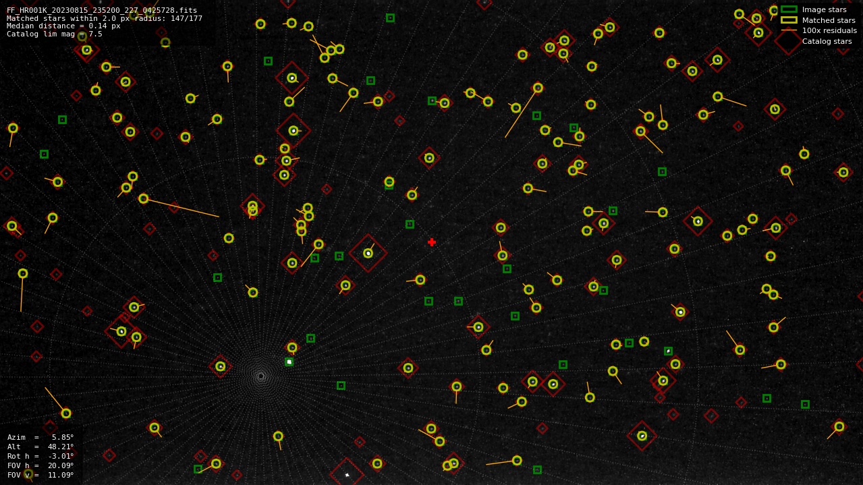This screenshot has height=485, width=863.
Task: Click the green Image stars legend swatch
Action: pyautogui.click(x=789, y=9)
